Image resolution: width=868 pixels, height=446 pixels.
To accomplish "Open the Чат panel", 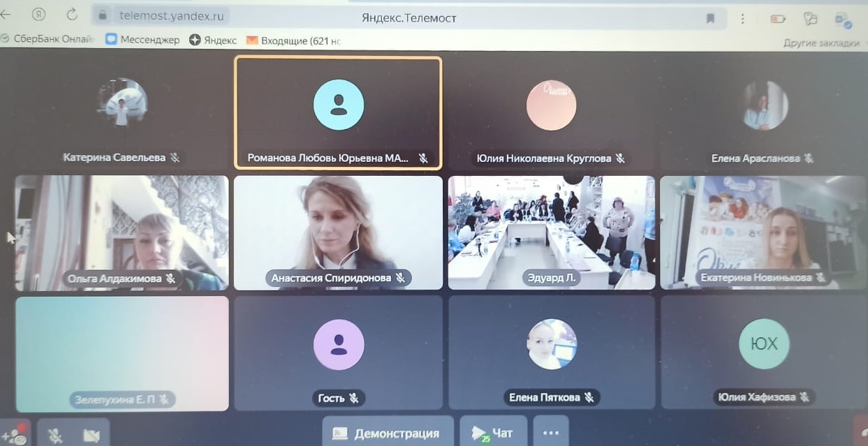I will (492, 433).
